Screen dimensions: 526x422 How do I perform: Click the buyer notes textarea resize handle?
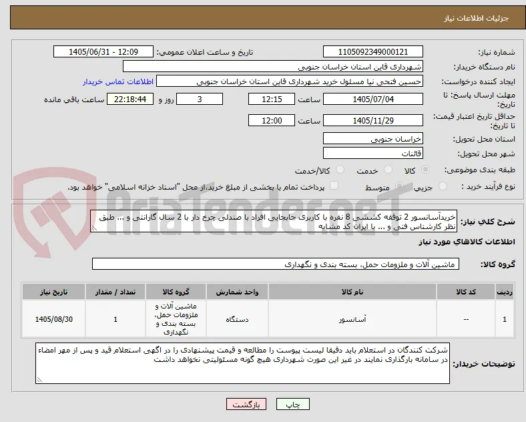click(39, 380)
